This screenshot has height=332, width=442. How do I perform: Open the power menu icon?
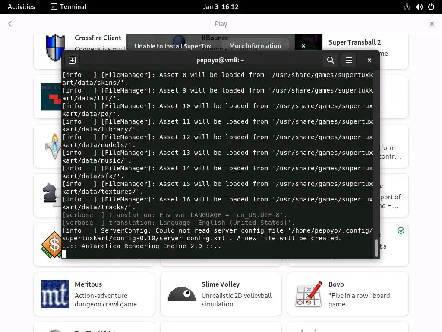pyautogui.click(x=431, y=7)
